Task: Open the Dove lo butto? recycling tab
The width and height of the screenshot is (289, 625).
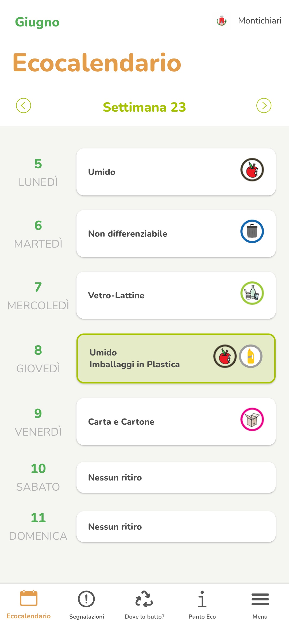Action: [144, 604]
